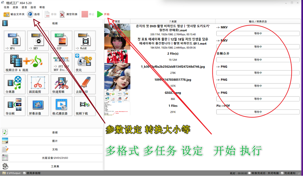303x176 pixels.
Task: Open 视频合并 & 混流 tool
Action: coord(26,62)
